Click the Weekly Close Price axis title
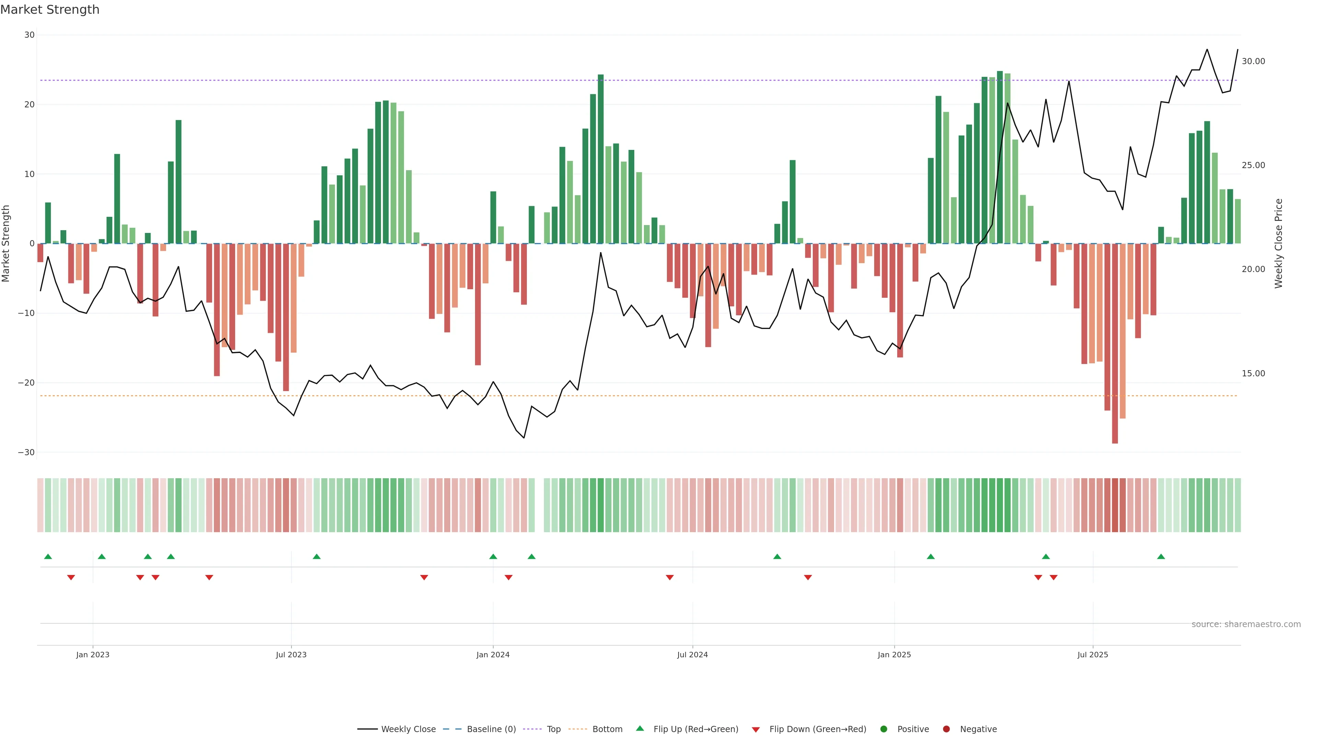This screenshot has width=1318, height=741. point(1279,244)
